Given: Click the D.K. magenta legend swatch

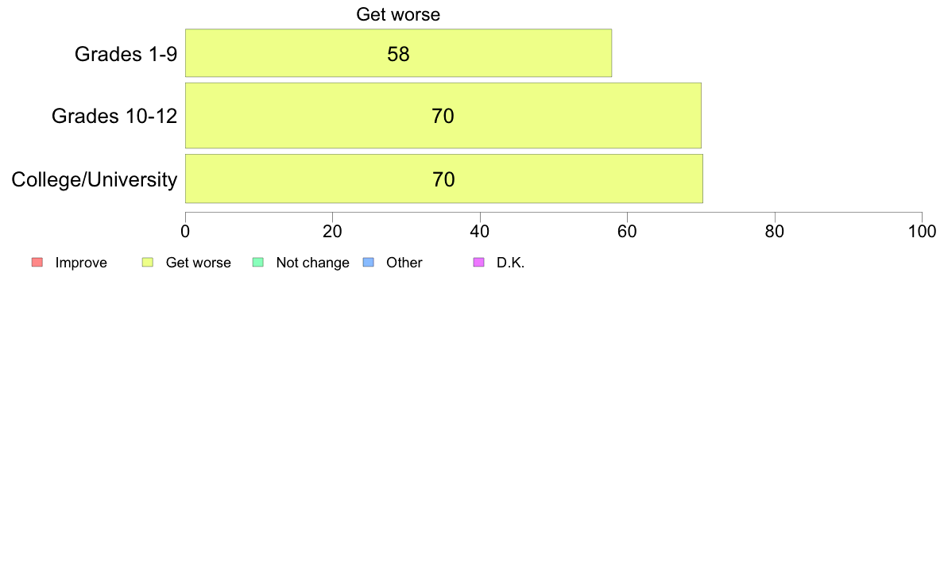Looking at the screenshot, I should pos(478,262).
